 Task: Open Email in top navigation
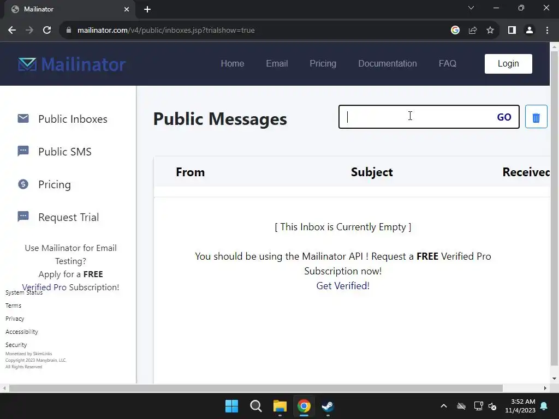point(277,64)
